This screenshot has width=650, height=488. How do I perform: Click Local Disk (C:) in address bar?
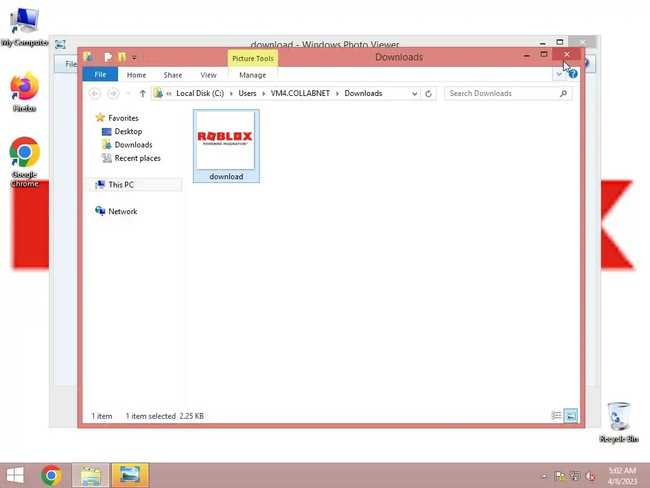point(200,93)
